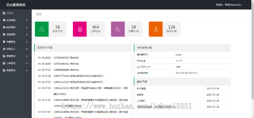Click the 财务管理 coin icon

(x=4, y=27)
